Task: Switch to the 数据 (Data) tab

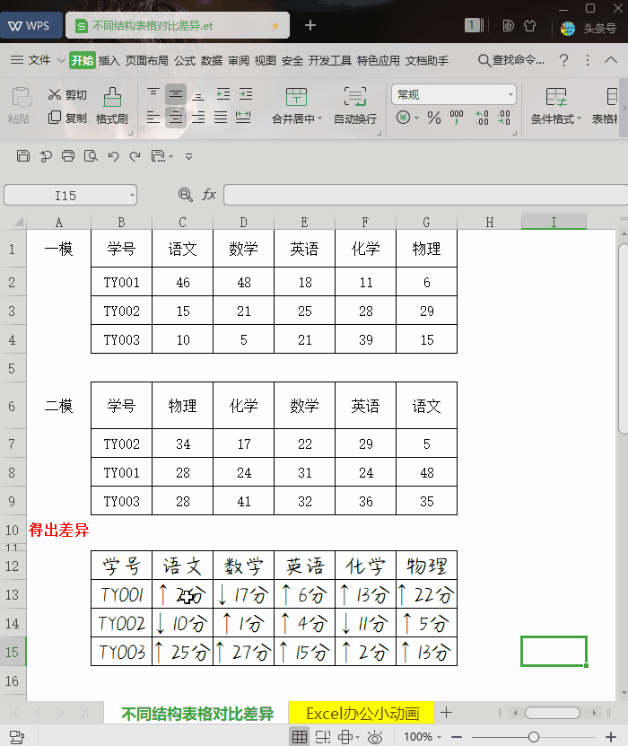Action: point(212,60)
